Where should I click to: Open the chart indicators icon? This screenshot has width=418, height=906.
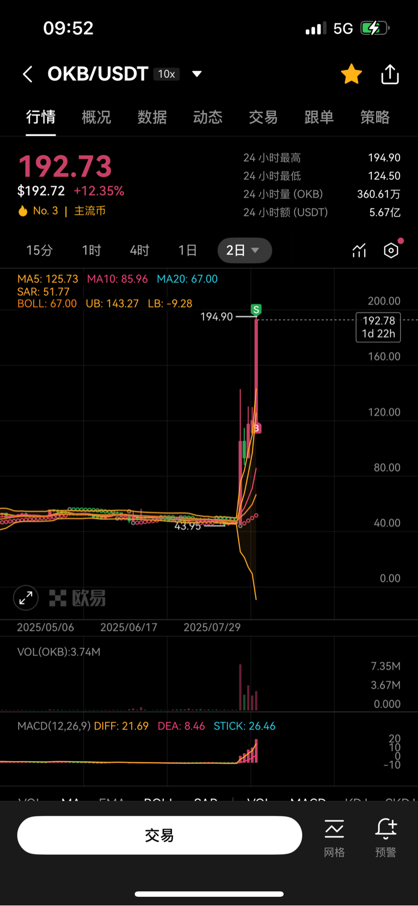tap(359, 251)
